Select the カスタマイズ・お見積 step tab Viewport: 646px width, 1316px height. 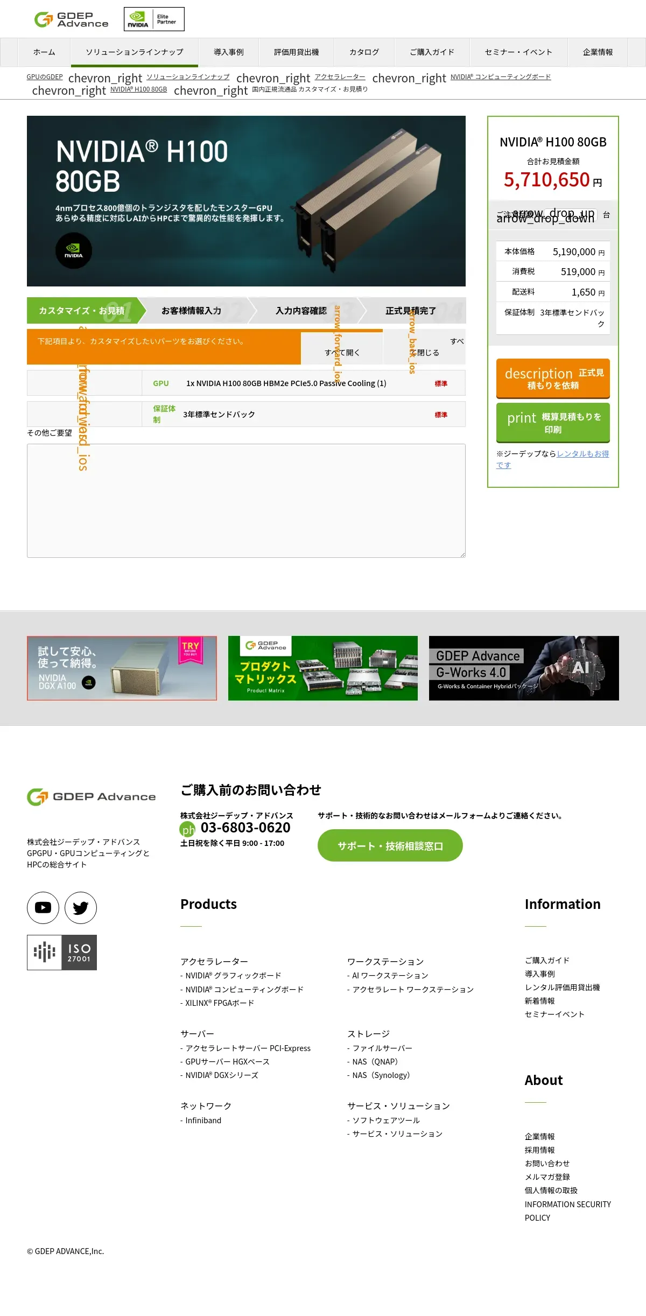(x=82, y=311)
